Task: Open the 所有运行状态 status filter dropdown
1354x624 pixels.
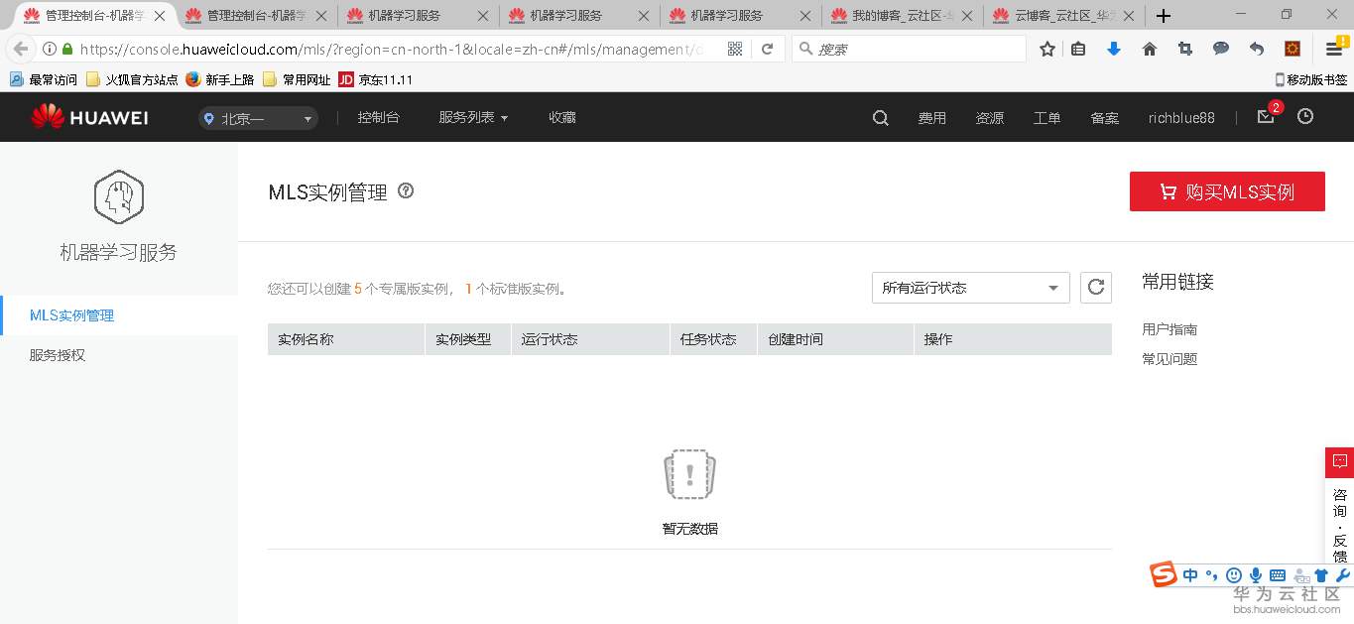Action: [969, 288]
